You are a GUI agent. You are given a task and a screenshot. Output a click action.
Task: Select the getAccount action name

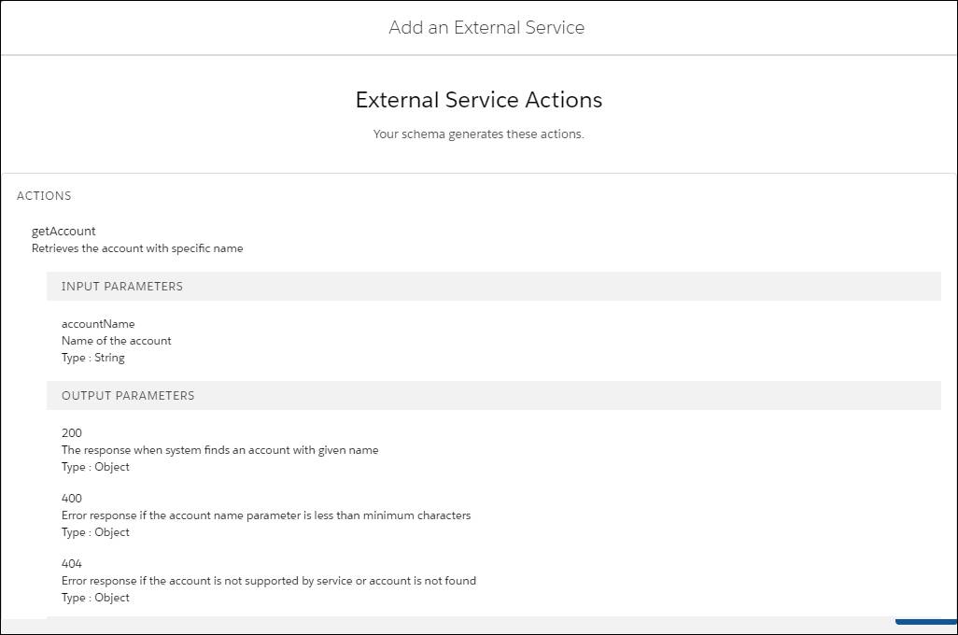tap(63, 231)
